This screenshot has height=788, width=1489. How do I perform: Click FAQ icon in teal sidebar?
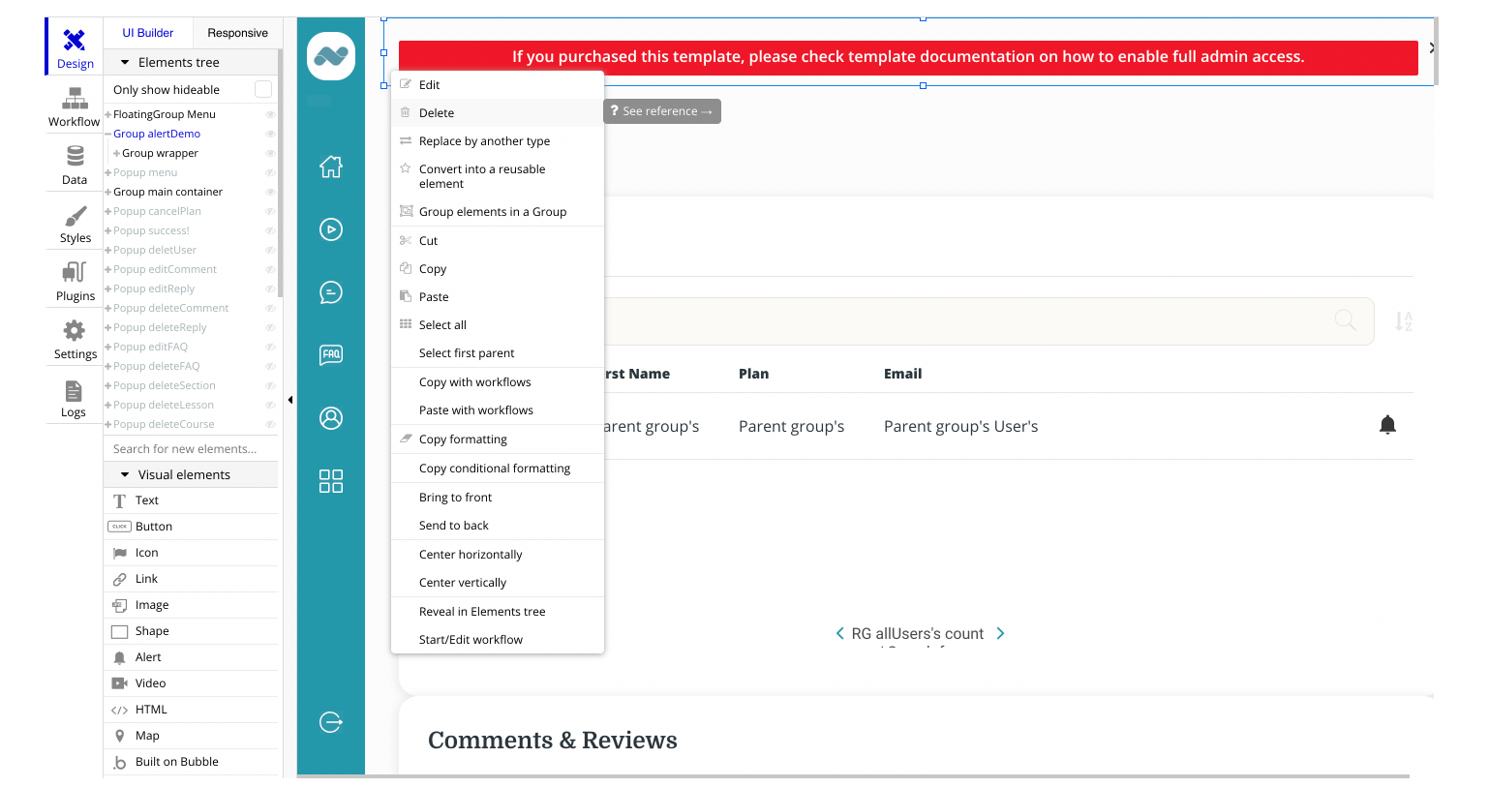[331, 355]
